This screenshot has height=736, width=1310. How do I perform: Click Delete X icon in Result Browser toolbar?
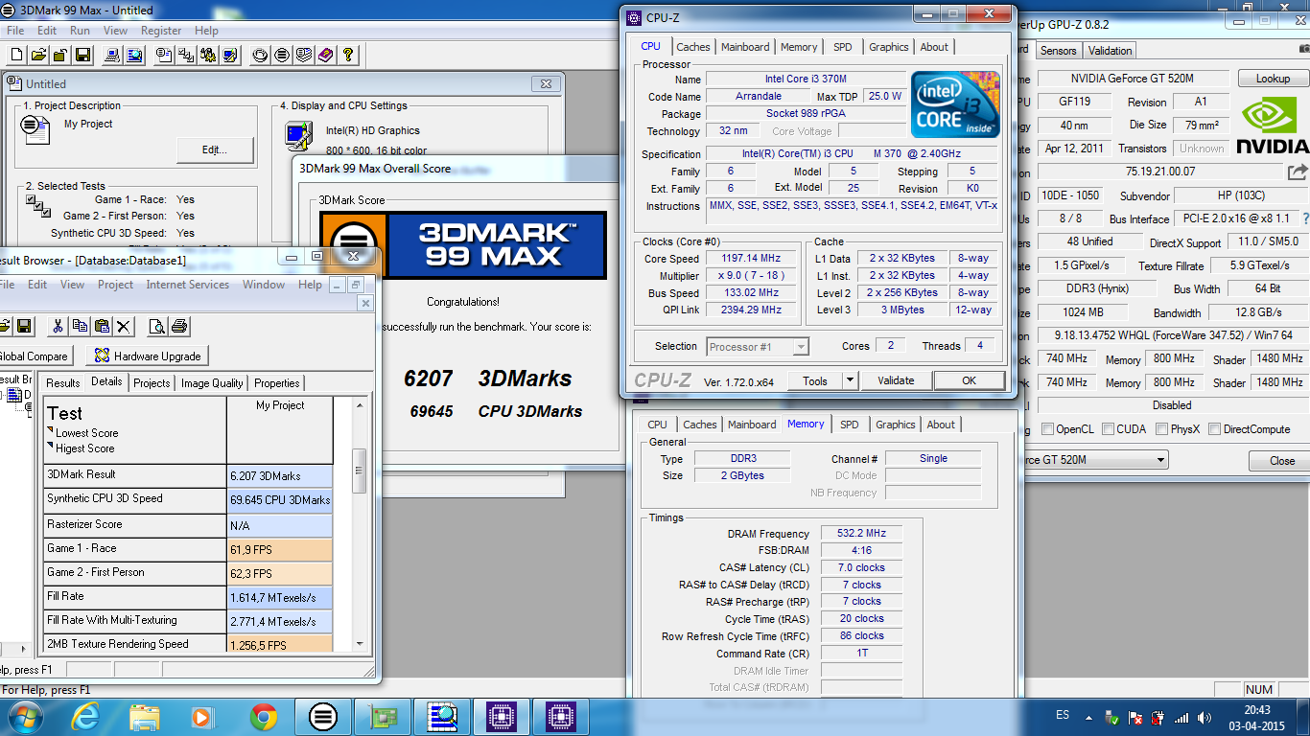point(124,326)
